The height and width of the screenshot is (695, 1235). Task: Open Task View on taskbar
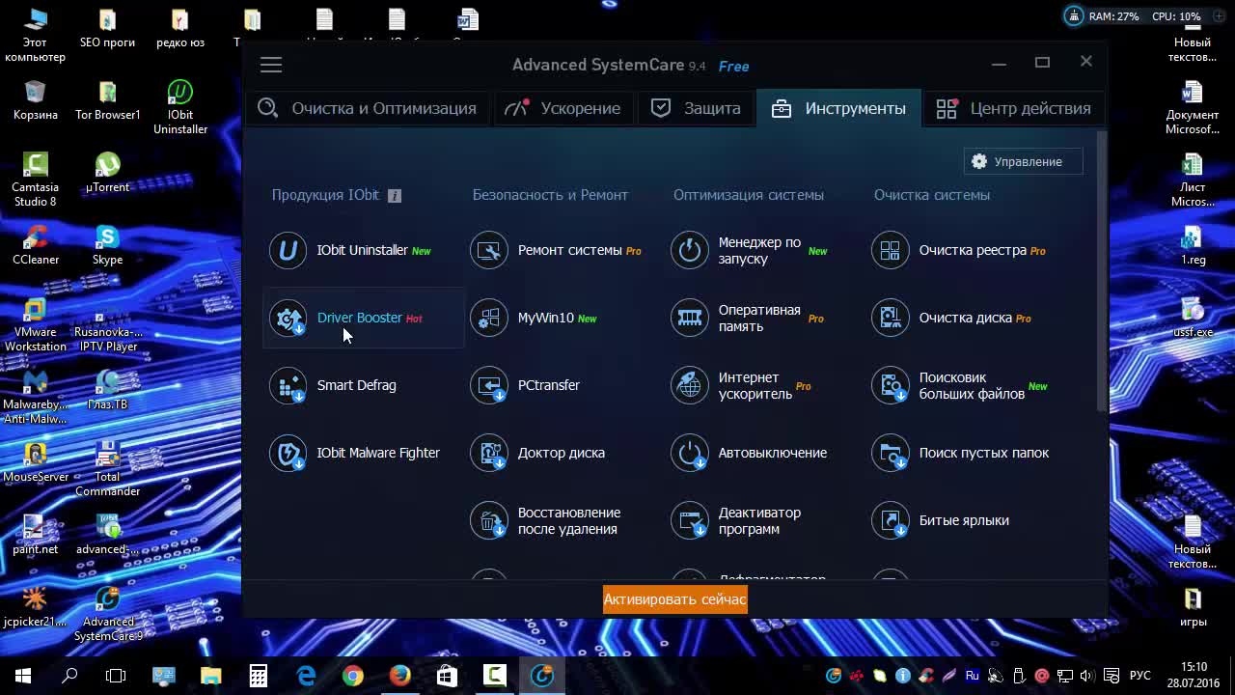point(116,676)
